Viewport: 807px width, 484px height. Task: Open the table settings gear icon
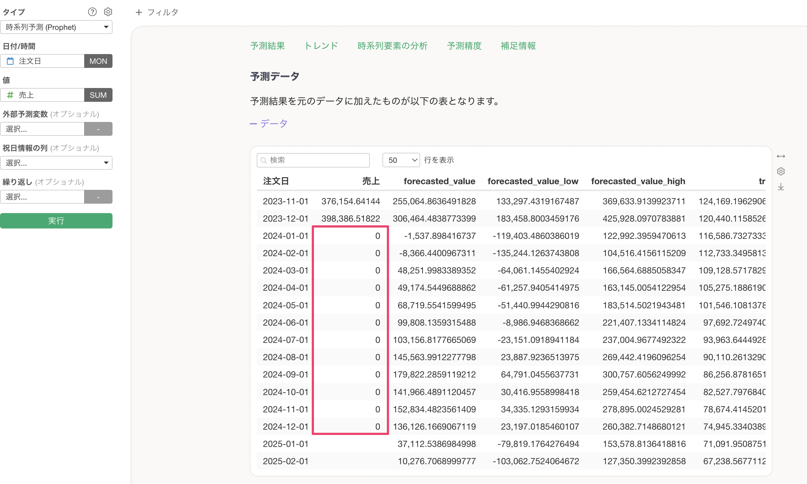[781, 172]
